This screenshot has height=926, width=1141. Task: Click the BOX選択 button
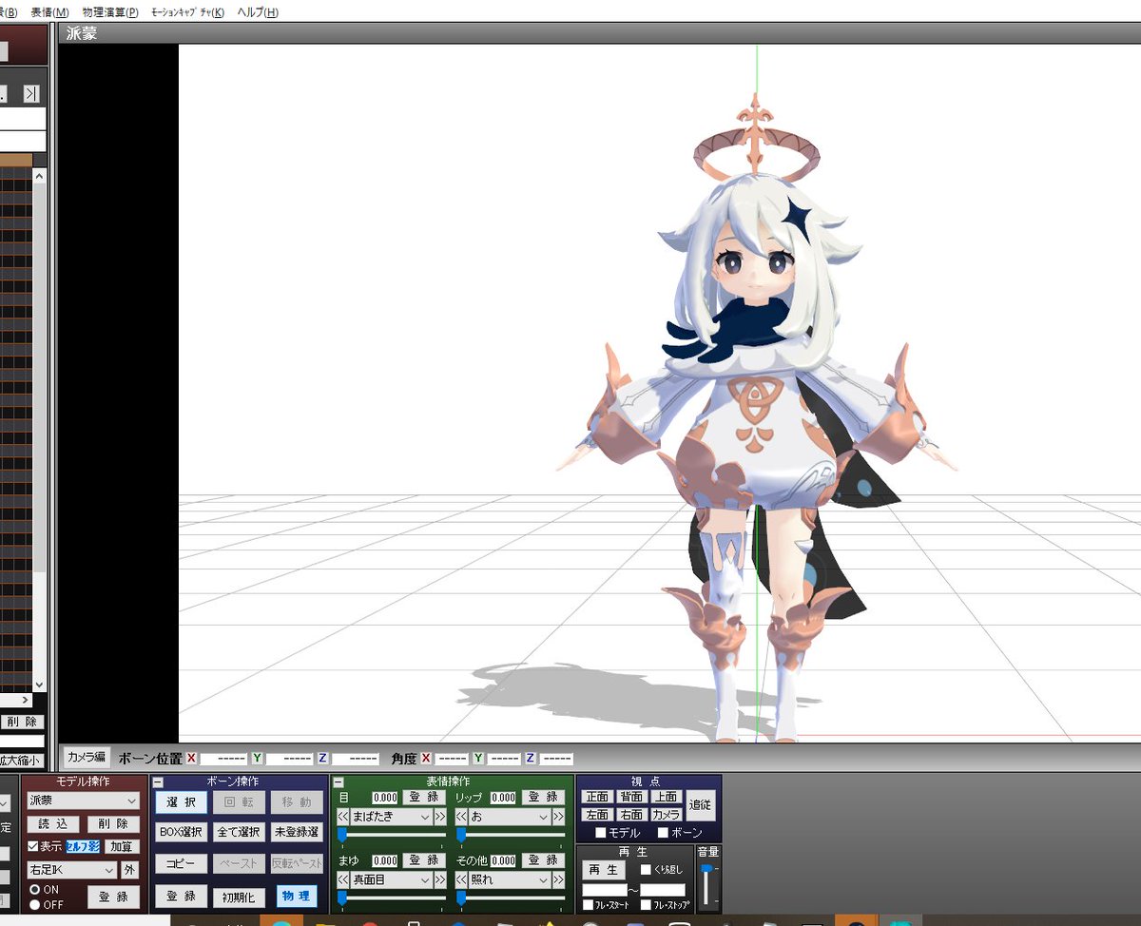(x=181, y=833)
